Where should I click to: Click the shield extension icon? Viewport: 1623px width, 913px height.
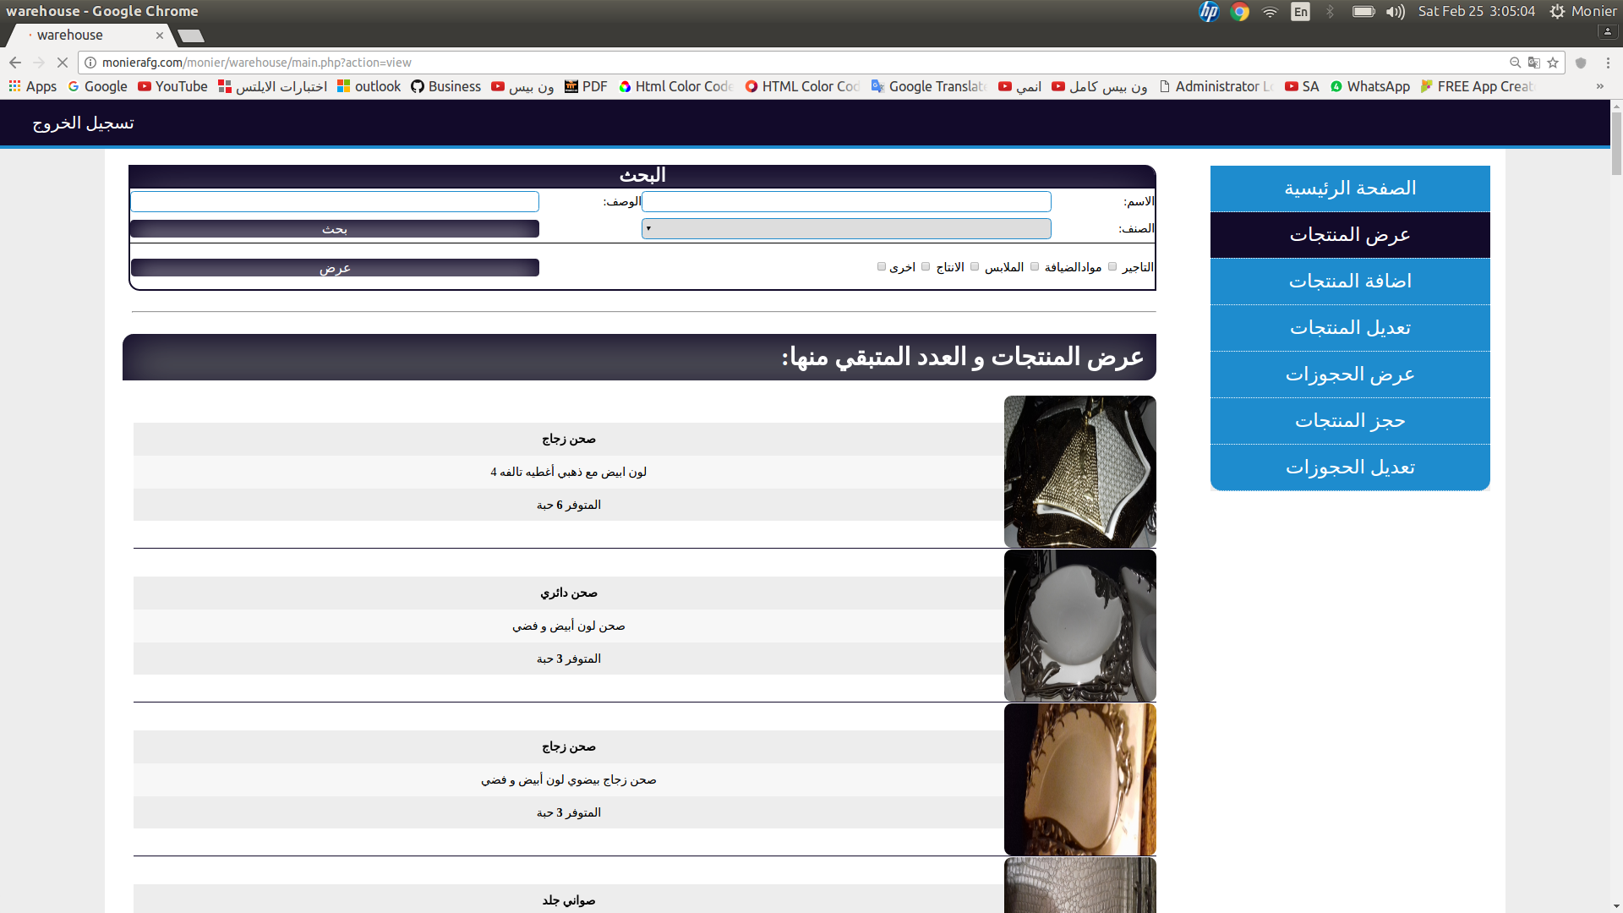1581,63
